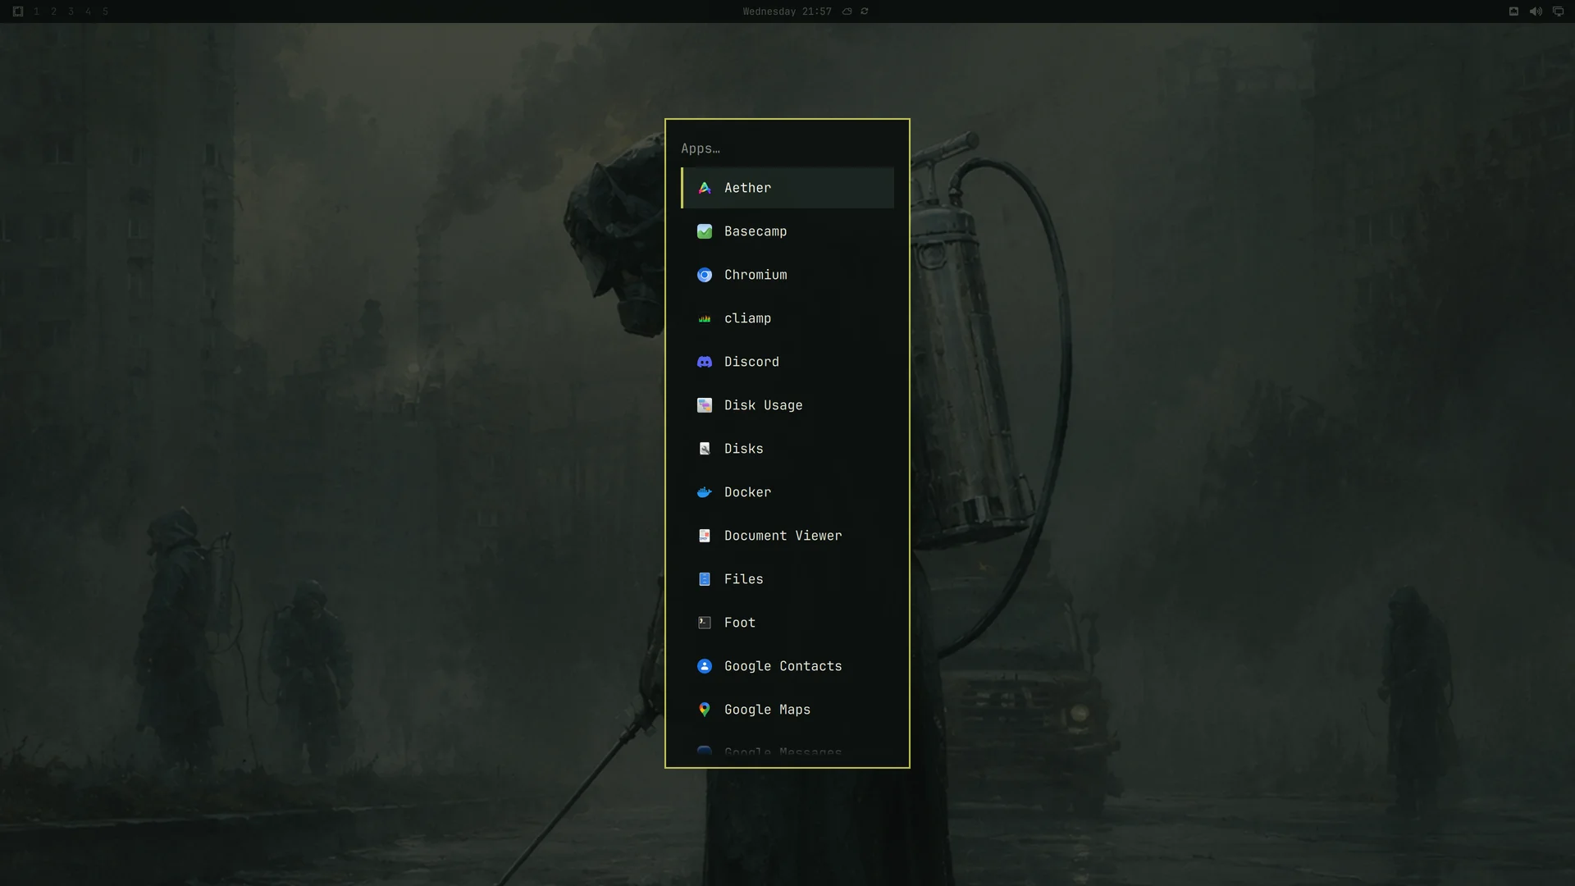Open Discord via its icon
This screenshot has height=886, width=1575.
coord(704,362)
